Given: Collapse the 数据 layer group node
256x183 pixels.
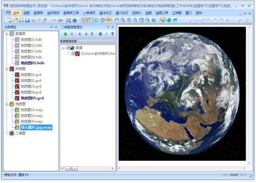Looking at the screenshot, I should [x=63, y=48].
